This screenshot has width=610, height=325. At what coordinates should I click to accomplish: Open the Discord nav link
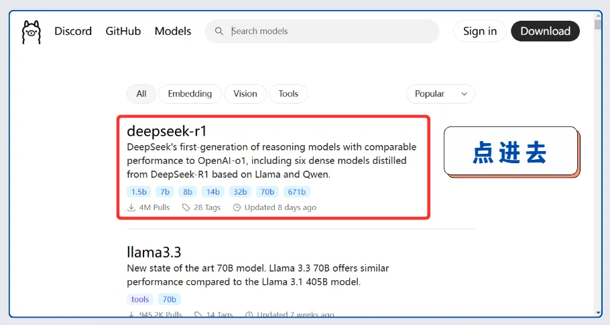(73, 31)
